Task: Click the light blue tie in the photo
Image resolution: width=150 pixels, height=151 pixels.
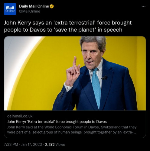Action: point(96,88)
